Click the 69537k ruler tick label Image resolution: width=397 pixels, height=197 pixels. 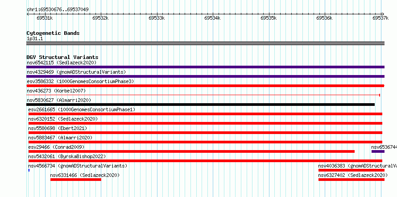click(x=380, y=18)
